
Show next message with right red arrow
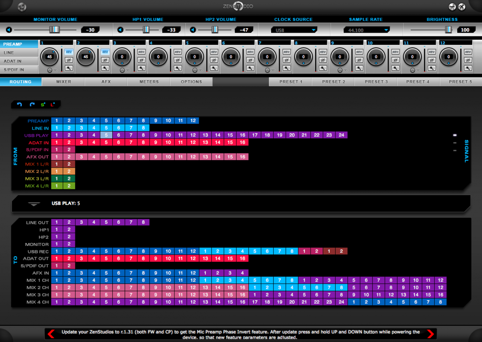pyautogui.click(x=430, y=334)
